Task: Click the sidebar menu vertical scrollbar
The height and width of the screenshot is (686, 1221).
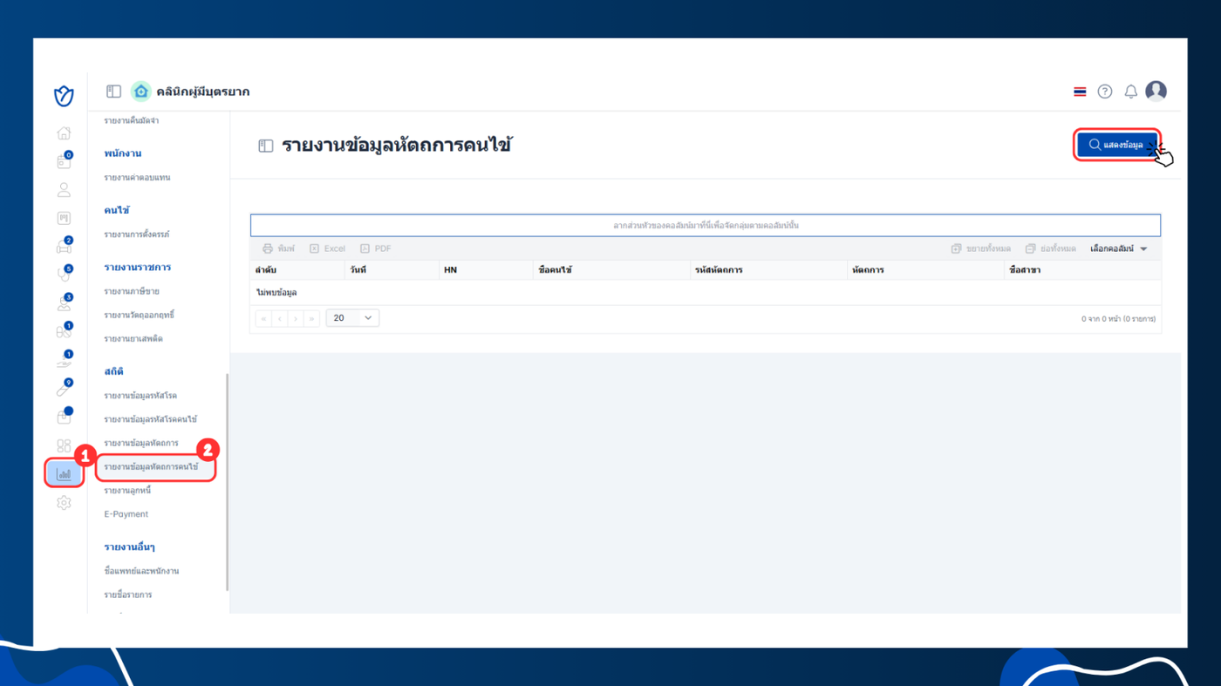Action: tap(227, 483)
